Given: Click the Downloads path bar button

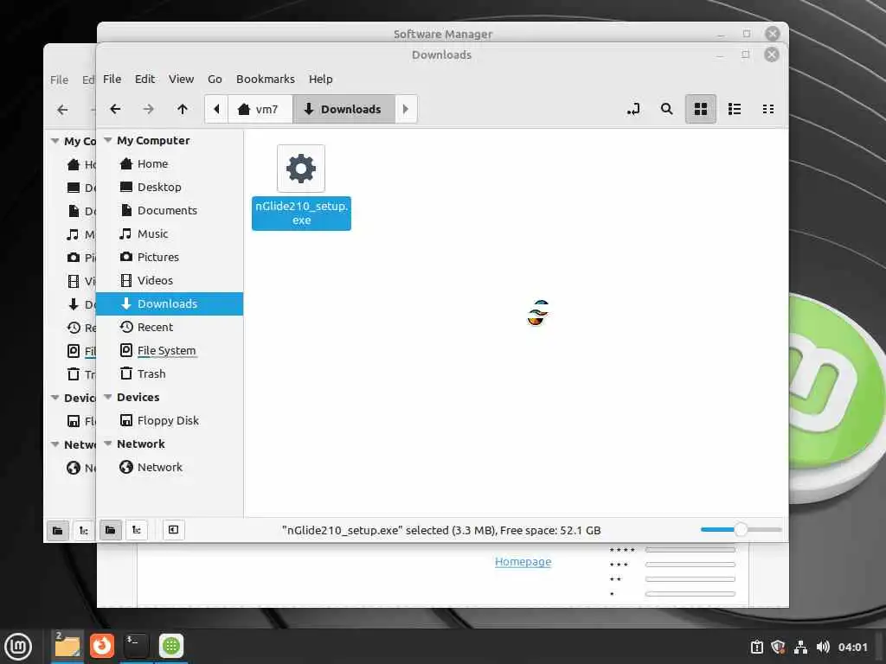Looking at the screenshot, I should click(x=343, y=109).
